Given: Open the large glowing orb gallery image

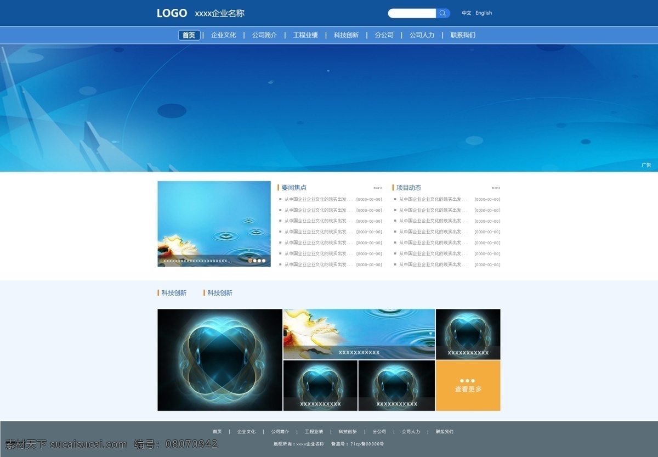Looking at the screenshot, I should pyautogui.click(x=220, y=360).
